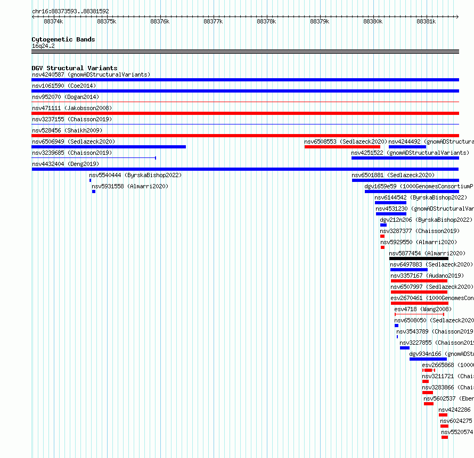
Task: Click nsv6508050 (Sedlazeck2020) label
Action: [x=434, y=320]
